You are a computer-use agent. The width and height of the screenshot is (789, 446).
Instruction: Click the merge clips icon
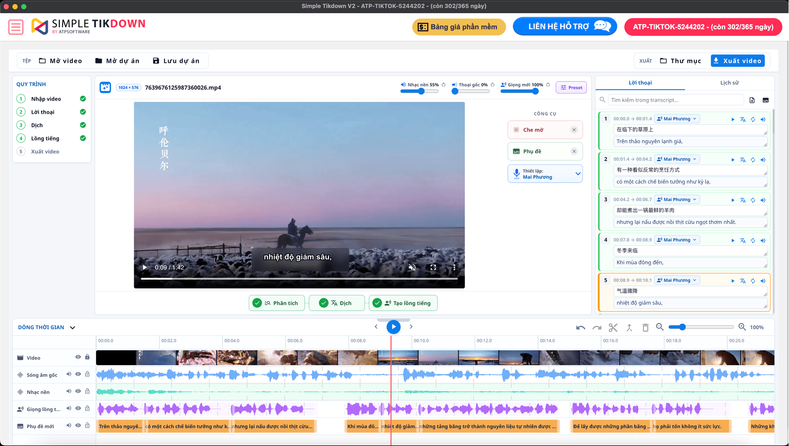(x=629, y=327)
